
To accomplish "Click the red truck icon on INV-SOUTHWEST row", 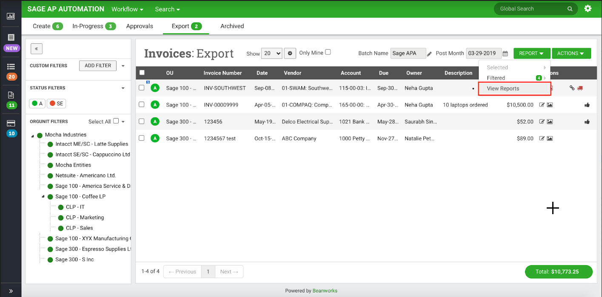I will 580,88.
